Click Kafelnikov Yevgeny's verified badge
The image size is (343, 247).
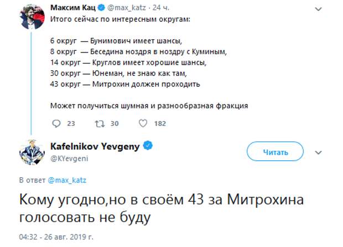coord(148,146)
